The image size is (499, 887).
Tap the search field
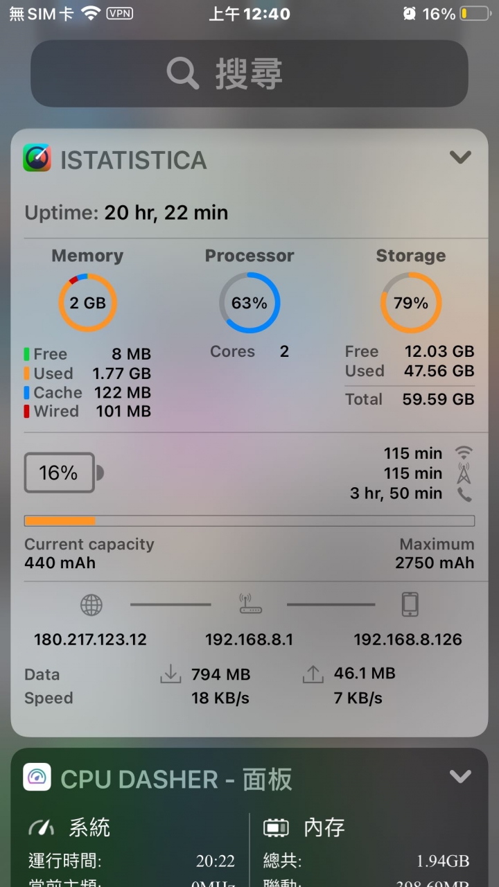(x=249, y=73)
